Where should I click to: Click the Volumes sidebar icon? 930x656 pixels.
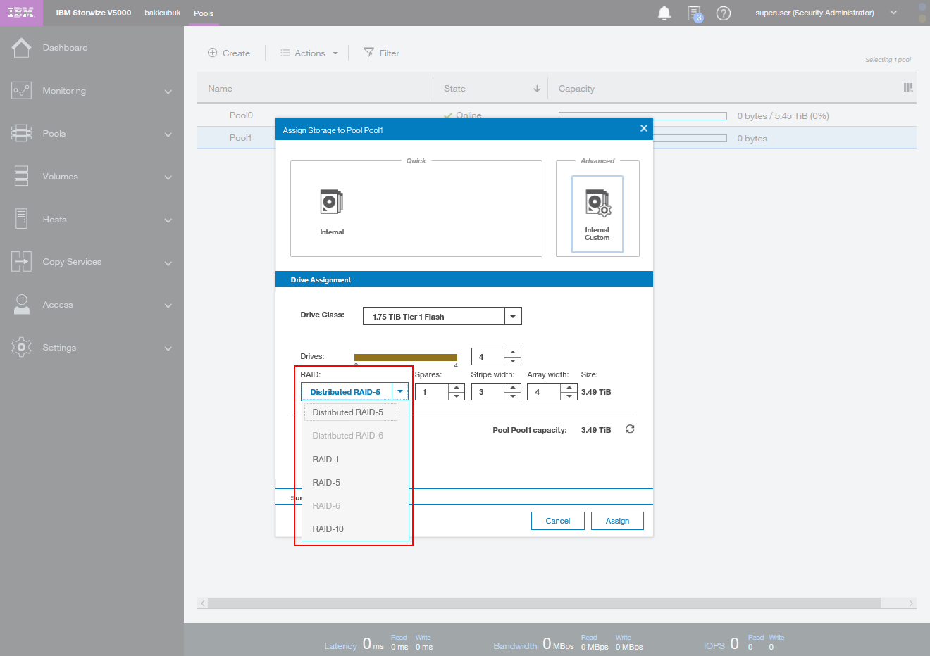(21, 176)
